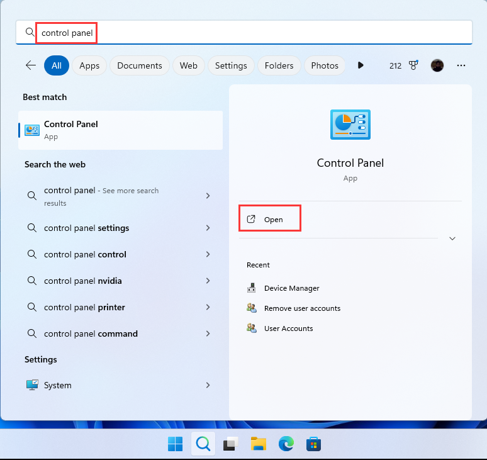Expand the 'control panel' web result arrow
The height and width of the screenshot is (460, 487).
[x=208, y=196]
